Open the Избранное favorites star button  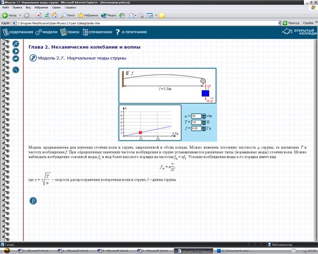point(88,15)
